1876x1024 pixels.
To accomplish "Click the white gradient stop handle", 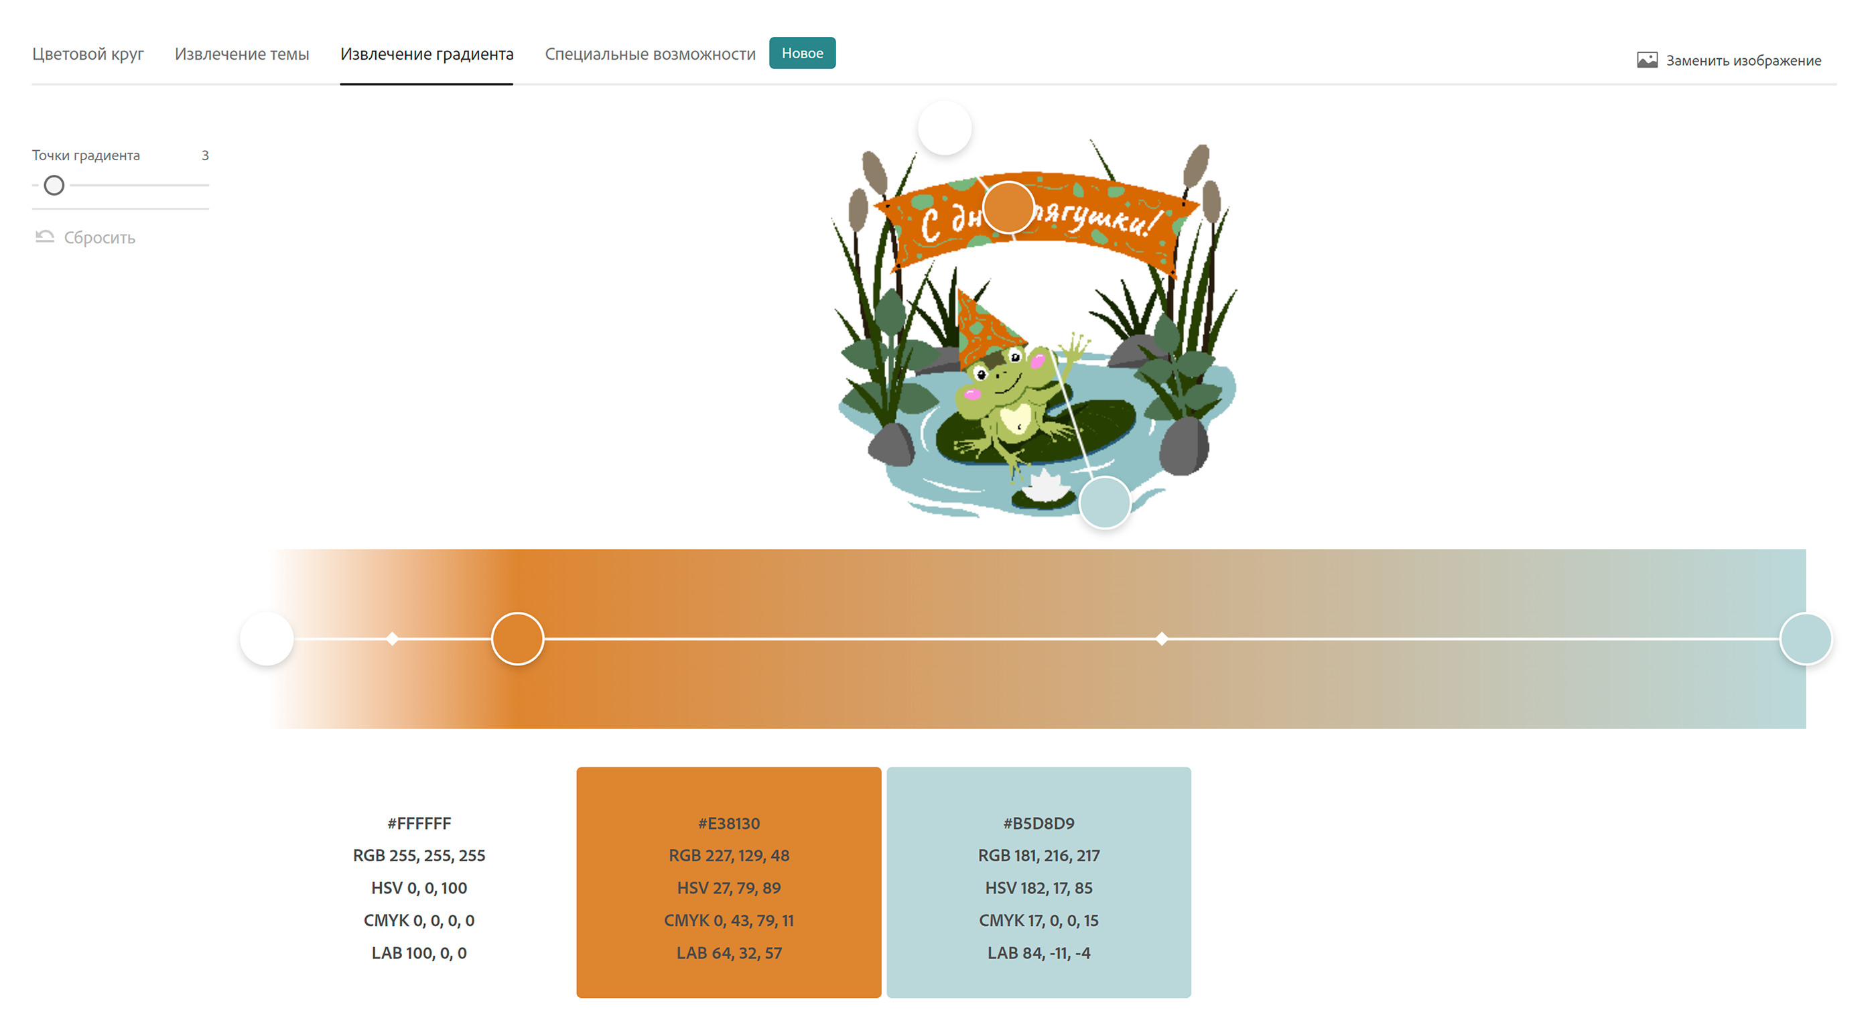I will 267,639.
